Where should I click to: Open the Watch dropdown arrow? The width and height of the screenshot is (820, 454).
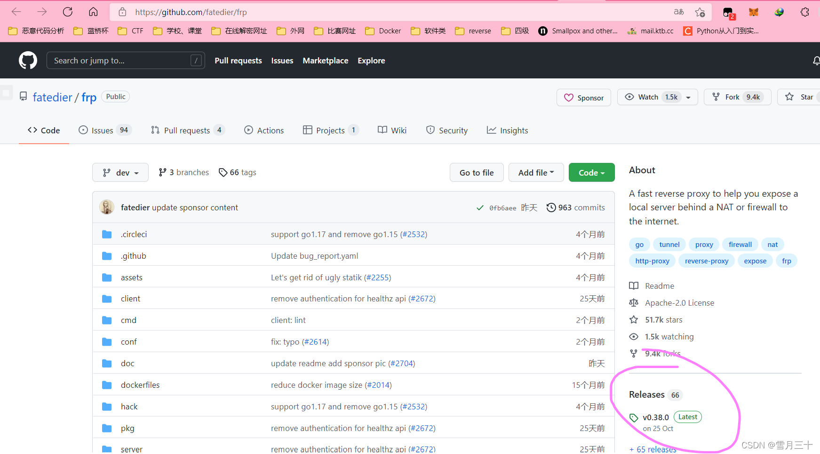(x=688, y=98)
